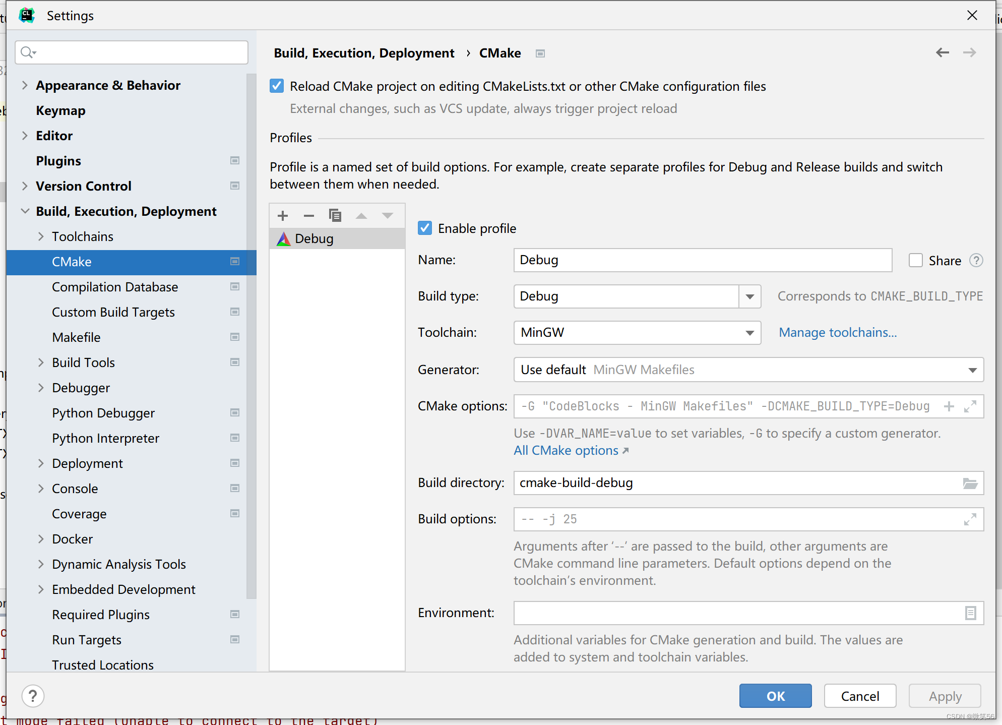Click the Share help question mark

(976, 261)
